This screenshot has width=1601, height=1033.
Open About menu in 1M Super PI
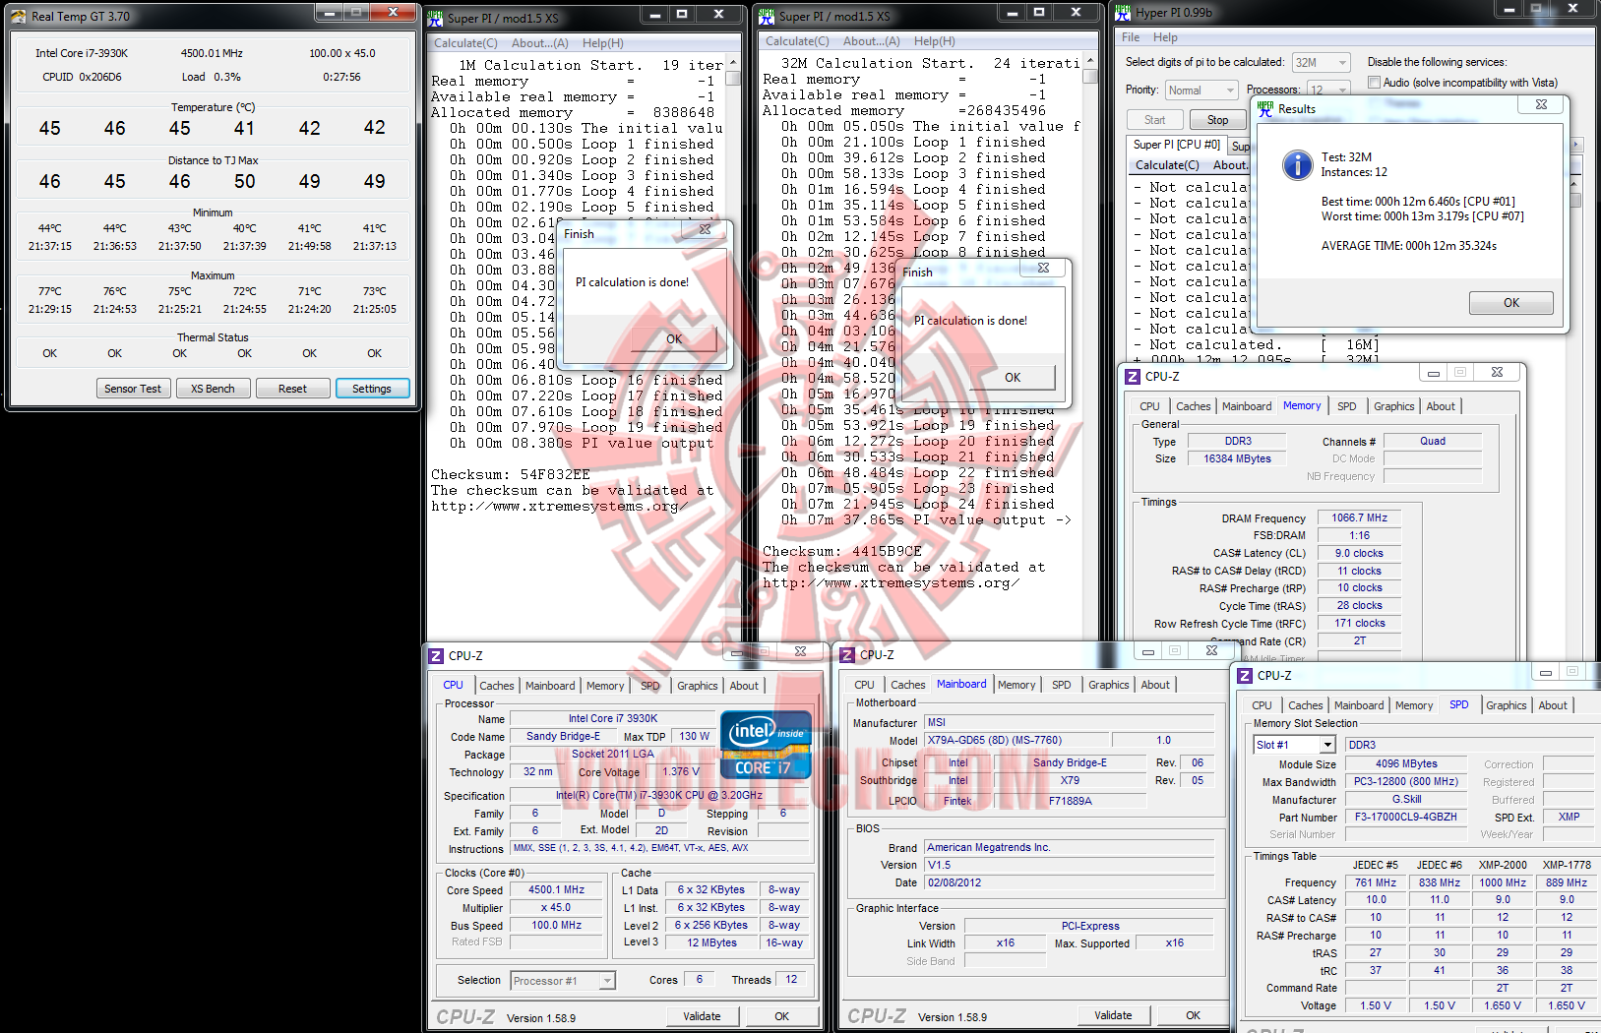(539, 43)
